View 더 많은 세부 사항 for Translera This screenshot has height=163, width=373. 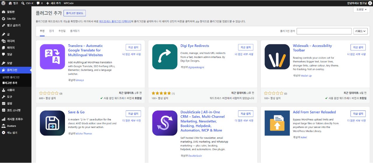tap(131, 54)
